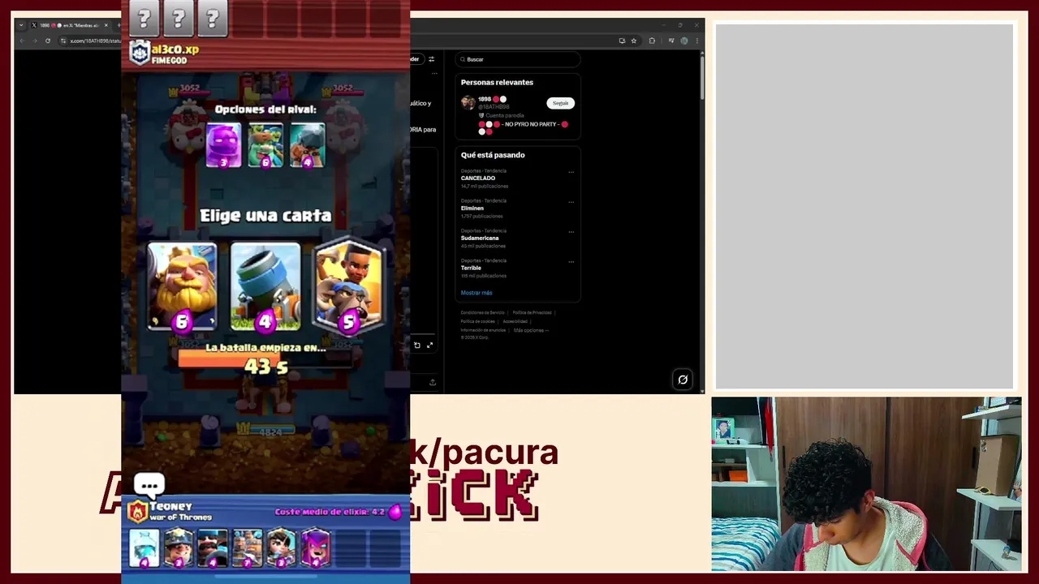Click the 'Coste medio de elixir: 4.2' text

[330, 512]
